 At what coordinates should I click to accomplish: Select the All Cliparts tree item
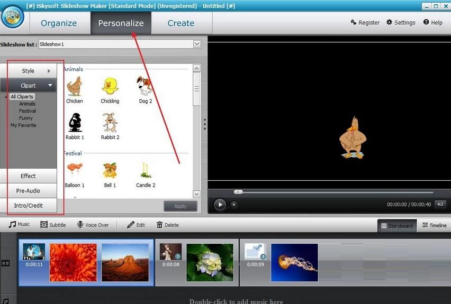tap(22, 97)
